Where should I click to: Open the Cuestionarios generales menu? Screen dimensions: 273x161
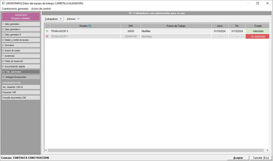(x=15, y=9)
